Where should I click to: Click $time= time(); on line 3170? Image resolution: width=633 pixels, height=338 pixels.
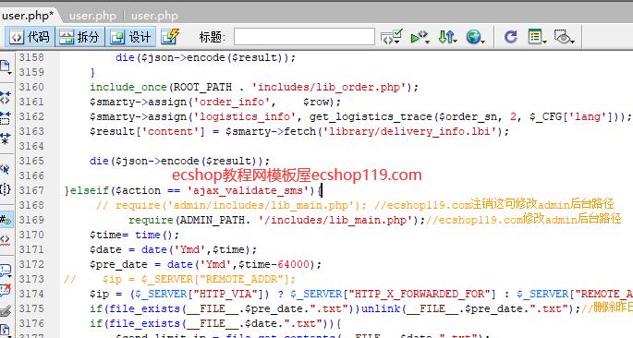134,235
